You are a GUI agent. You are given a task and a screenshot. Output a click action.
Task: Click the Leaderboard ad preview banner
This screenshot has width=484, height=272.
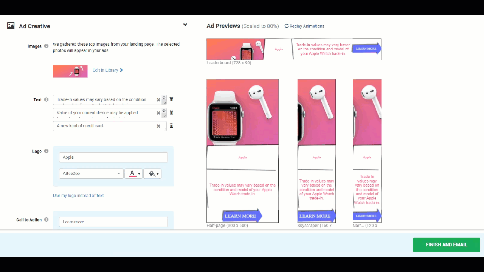click(294, 49)
